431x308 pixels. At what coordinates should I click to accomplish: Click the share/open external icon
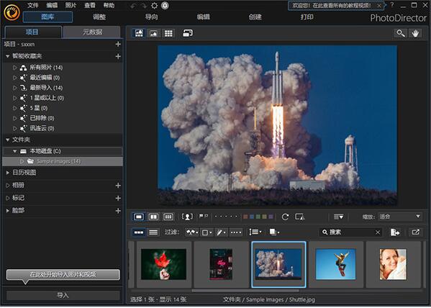[416, 232]
